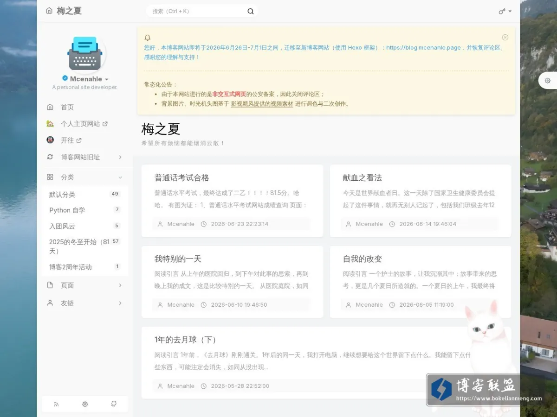The image size is (557, 417).
Task: Click the grid icon beside 分类
Action: tap(50, 177)
